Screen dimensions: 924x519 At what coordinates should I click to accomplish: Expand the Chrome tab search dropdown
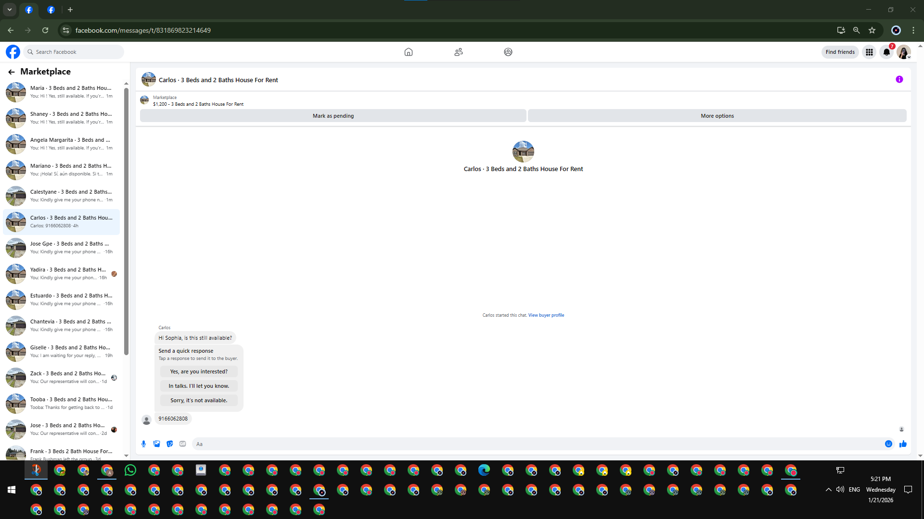click(9, 10)
